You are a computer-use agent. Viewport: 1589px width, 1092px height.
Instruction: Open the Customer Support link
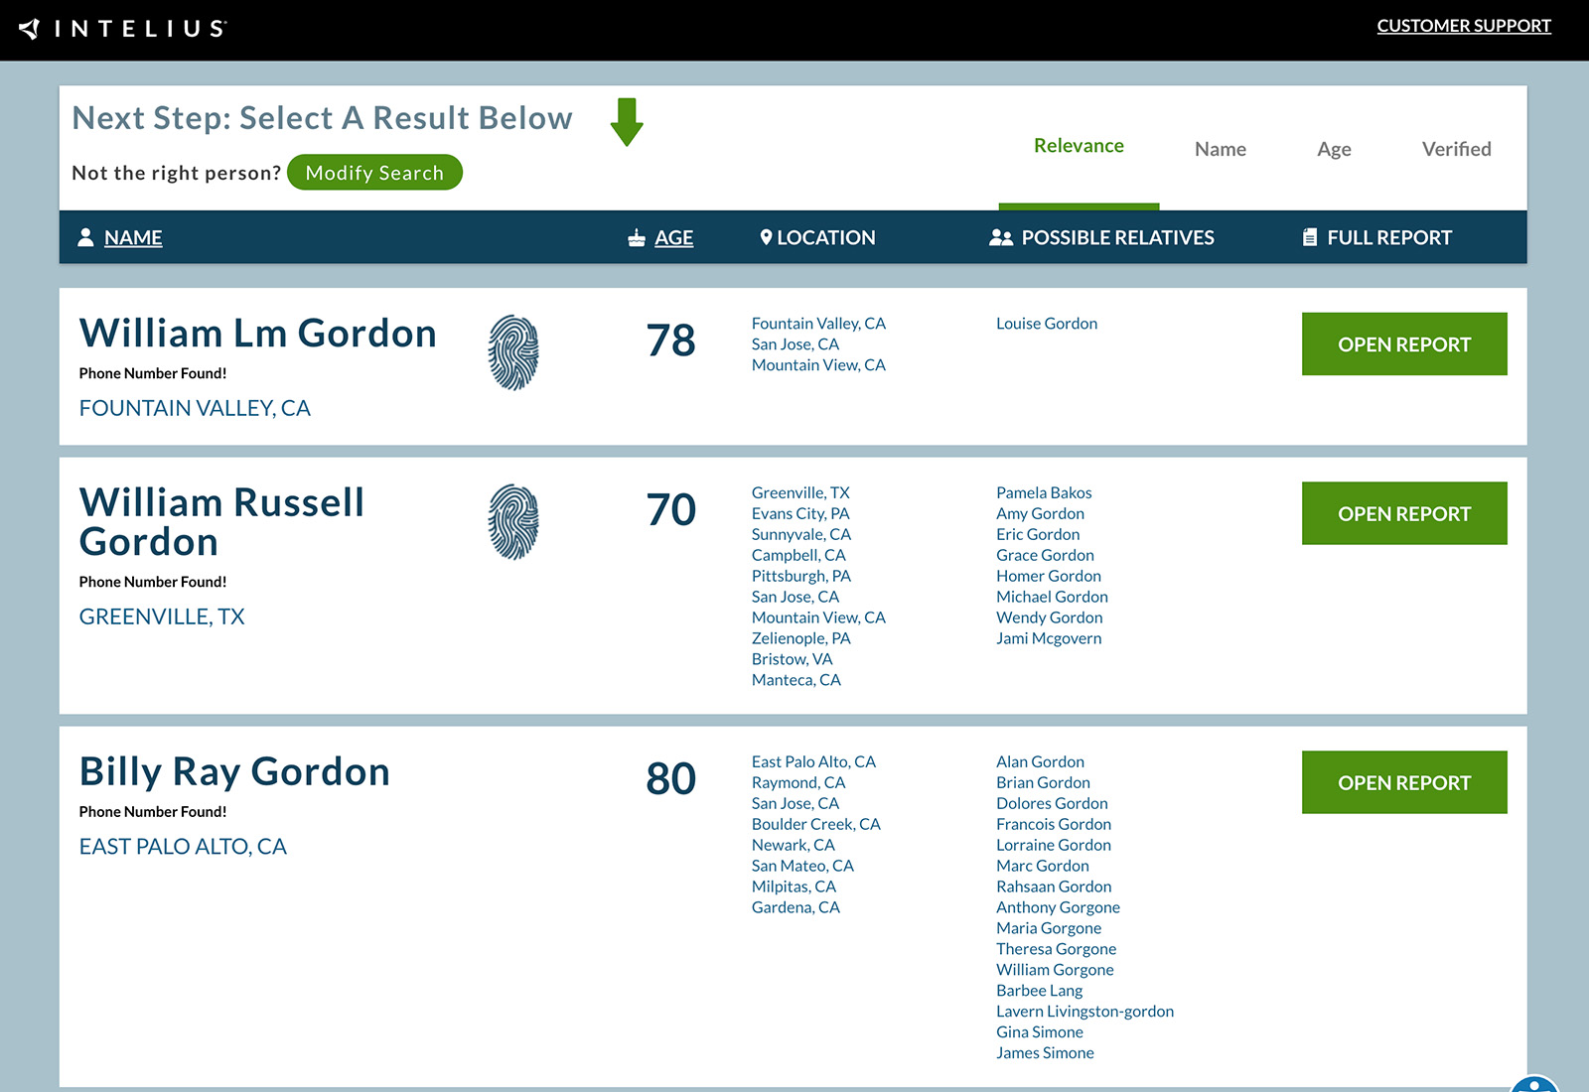(x=1464, y=26)
